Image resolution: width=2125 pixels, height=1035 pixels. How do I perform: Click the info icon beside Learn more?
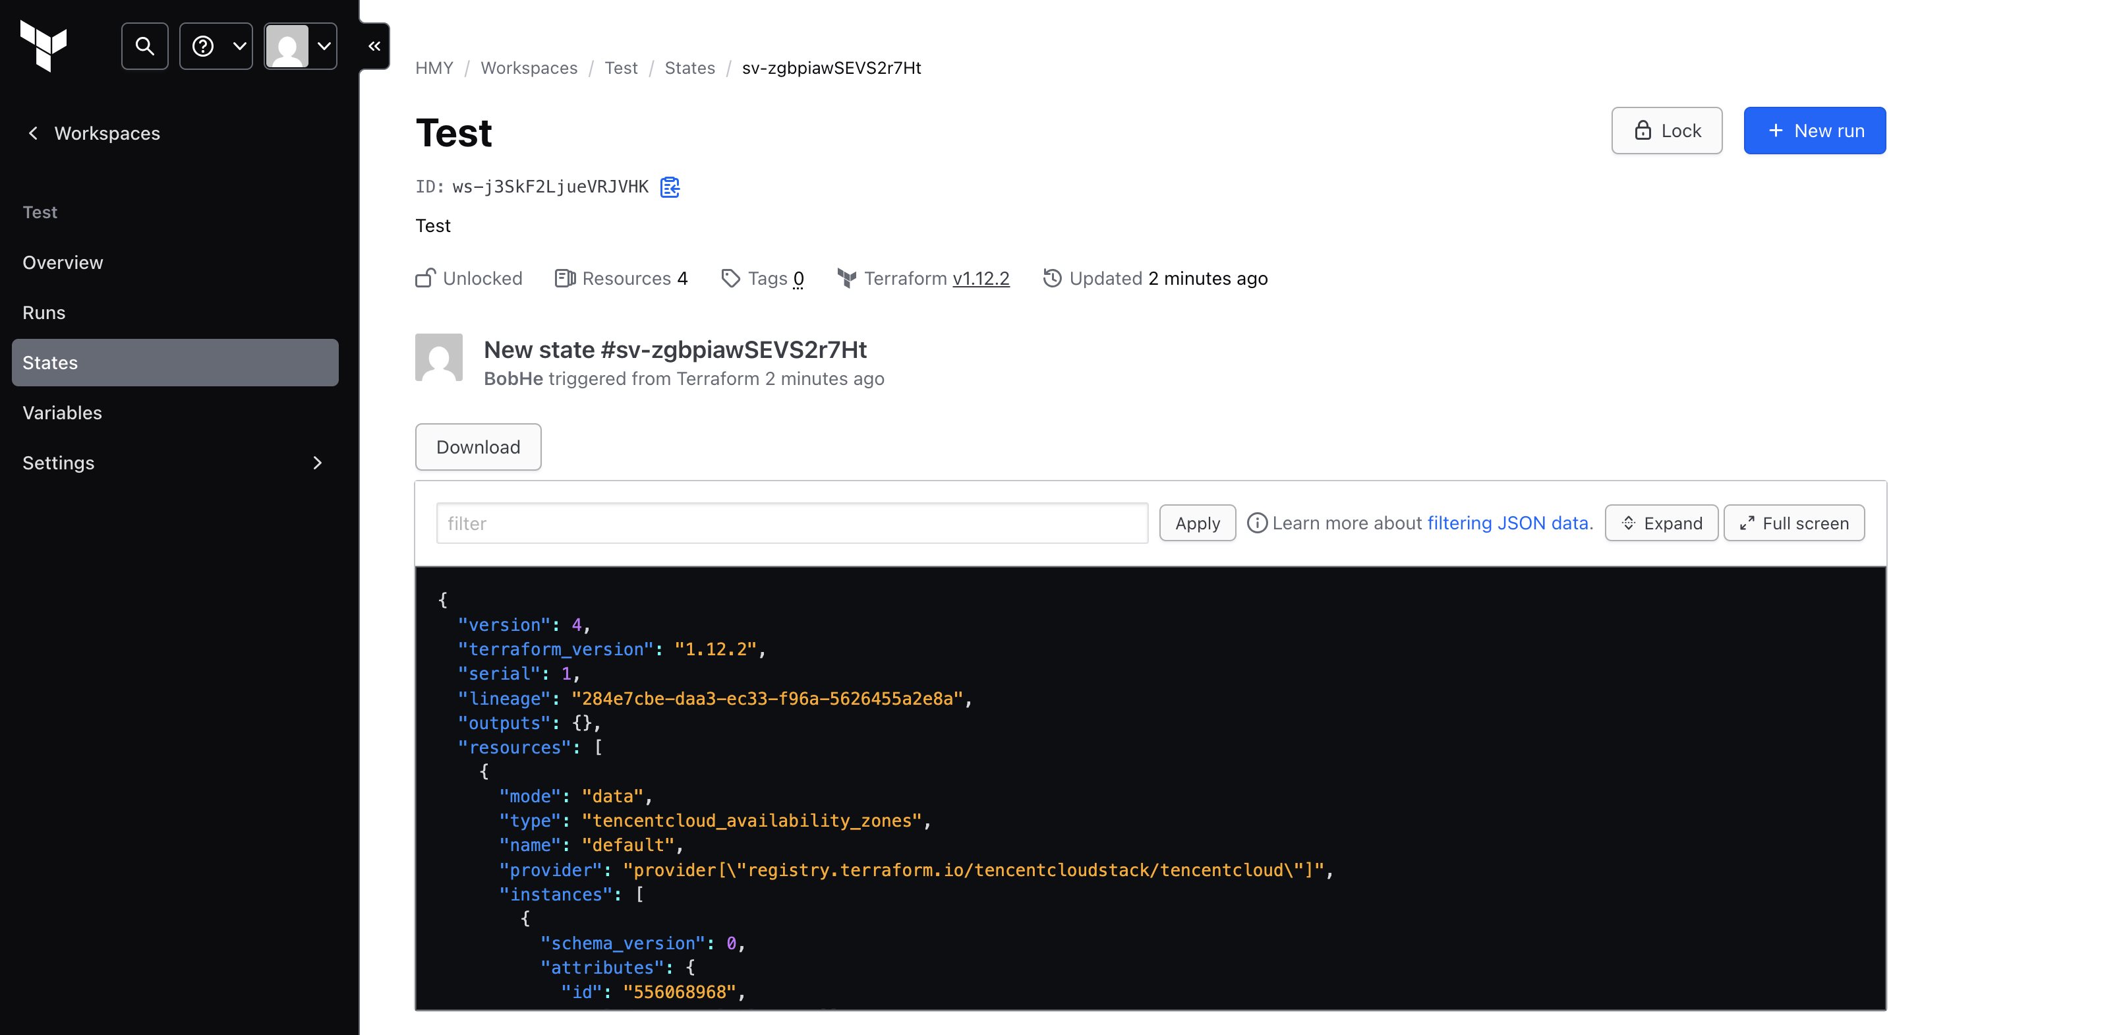[1256, 523]
